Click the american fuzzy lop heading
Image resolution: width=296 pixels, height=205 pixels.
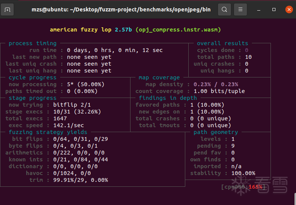click(135, 30)
